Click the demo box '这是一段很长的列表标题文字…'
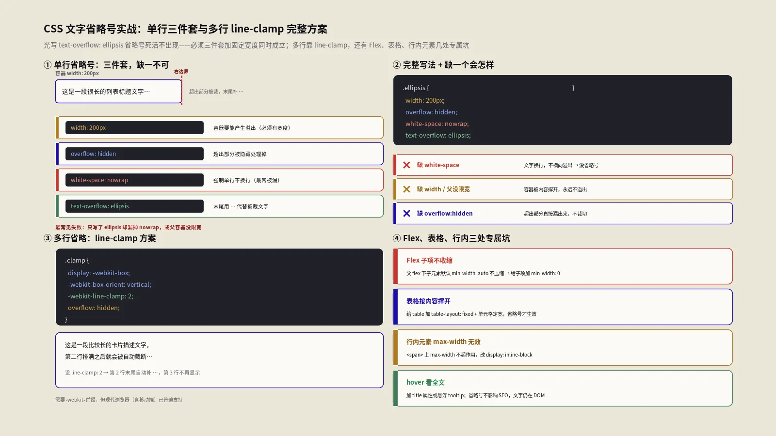Screen dimensions: 776x436 [x=118, y=92]
